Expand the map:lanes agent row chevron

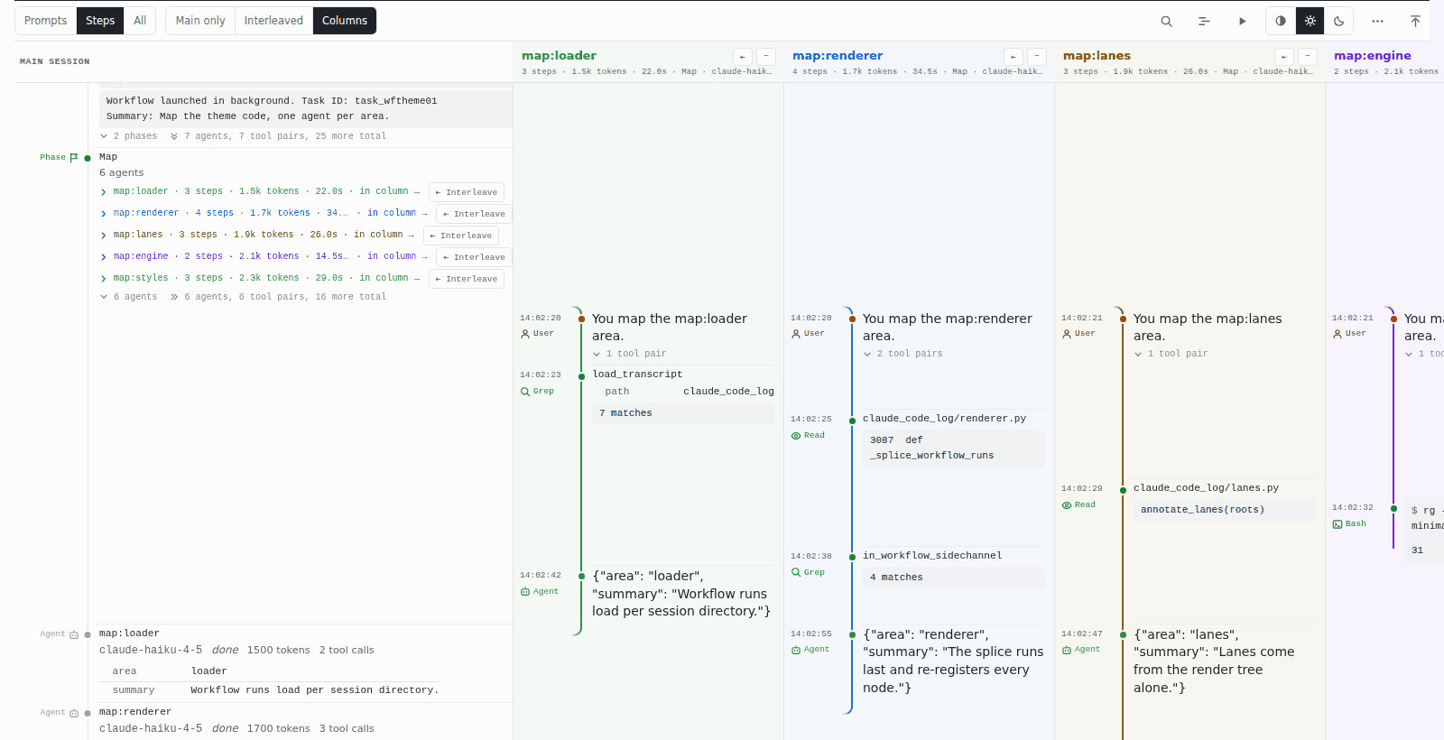point(104,236)
